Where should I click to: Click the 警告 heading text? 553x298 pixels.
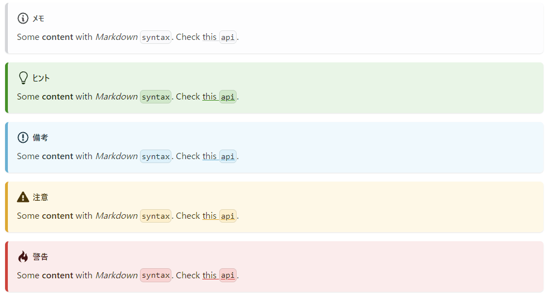(x=40, y=257)
